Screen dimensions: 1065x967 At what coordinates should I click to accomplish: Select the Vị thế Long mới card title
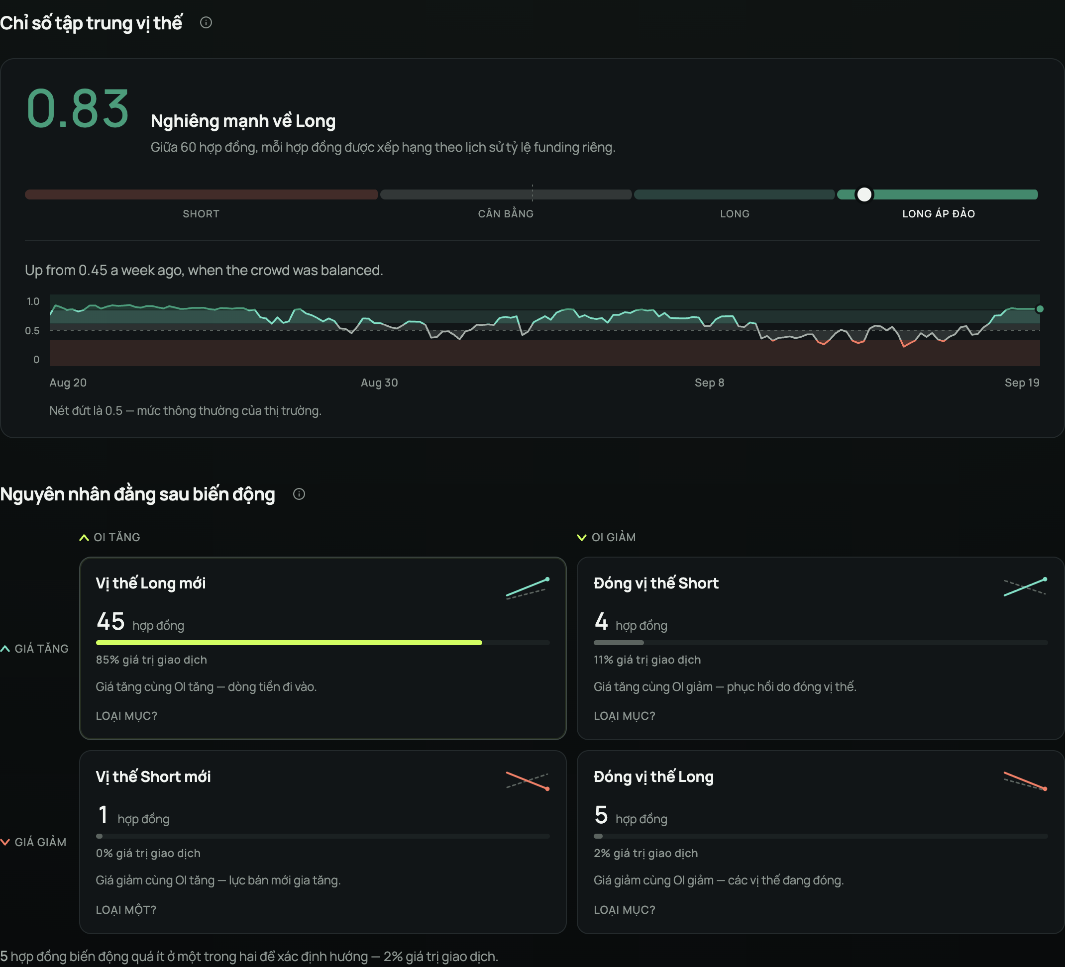(151, 583)
